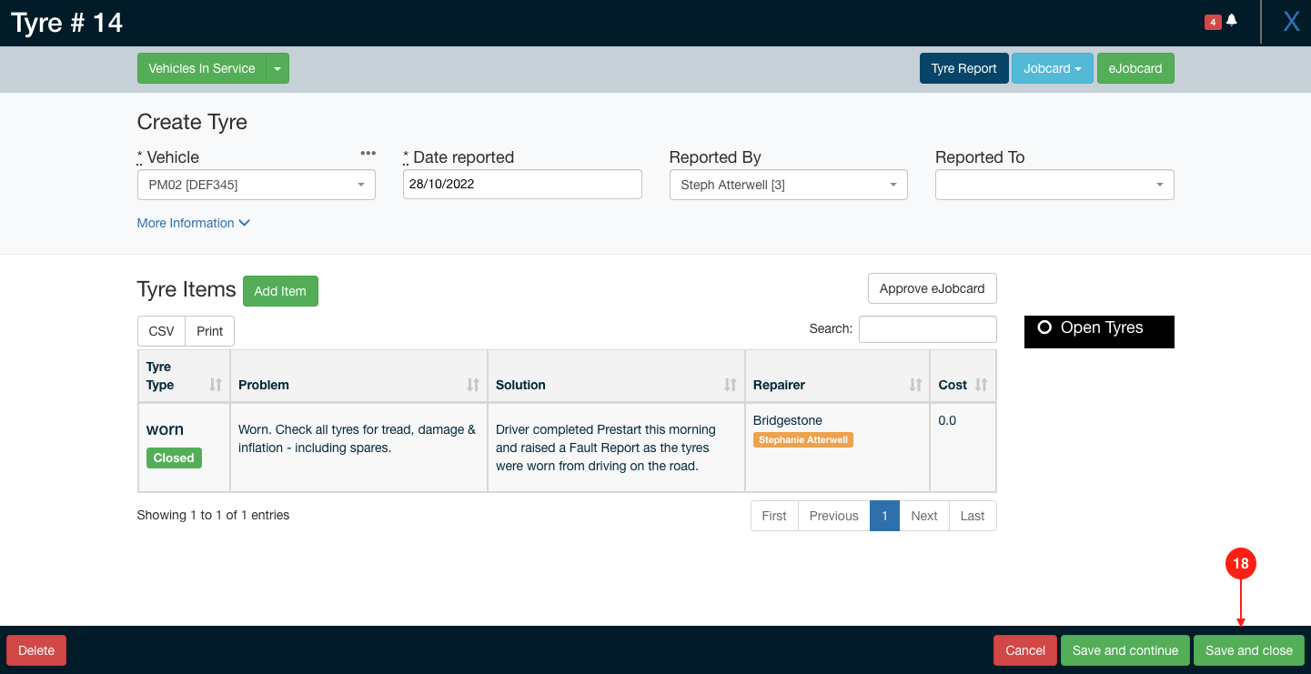Screen dimensions: 1311x674
Task: Close the Tyre form with X
Action: click(1291, 22)
